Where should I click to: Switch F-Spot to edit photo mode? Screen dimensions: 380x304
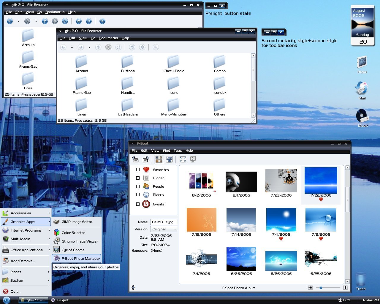pos(169,159)
